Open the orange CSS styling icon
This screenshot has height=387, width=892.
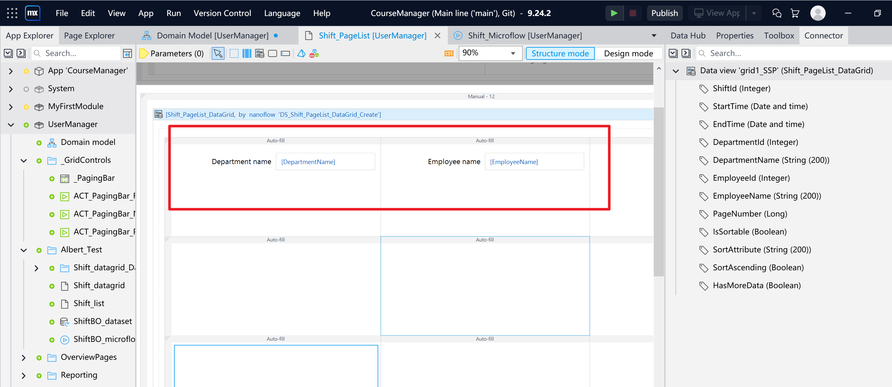[x=449, y=53]
